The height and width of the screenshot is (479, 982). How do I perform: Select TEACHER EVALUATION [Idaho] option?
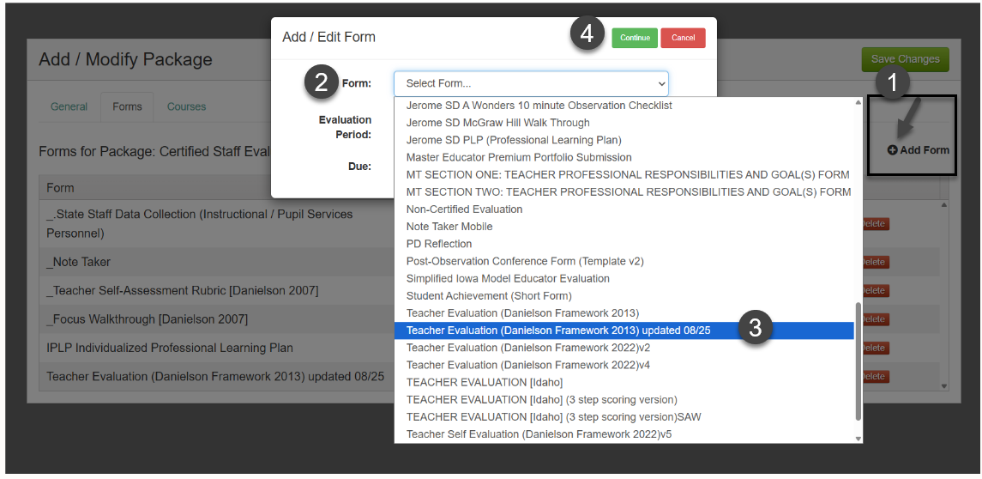coord(485,382)
